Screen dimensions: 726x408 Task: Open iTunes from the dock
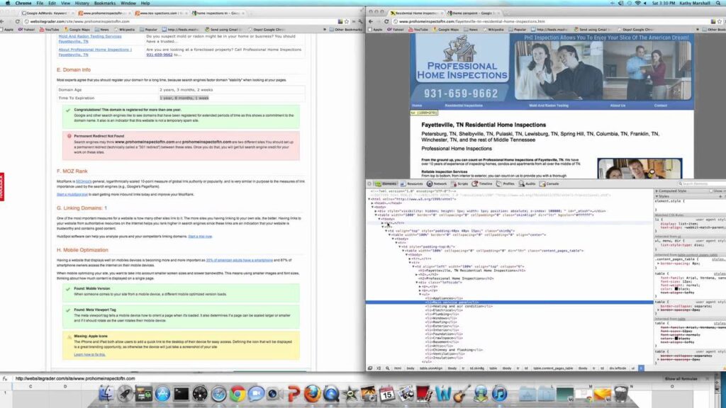[x=499, y=394]
